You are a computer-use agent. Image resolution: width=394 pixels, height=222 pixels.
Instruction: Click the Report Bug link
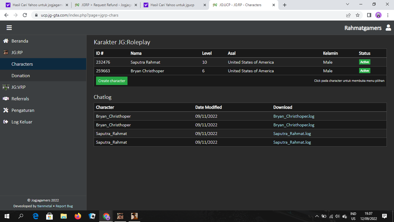click(x=64, y=206)
